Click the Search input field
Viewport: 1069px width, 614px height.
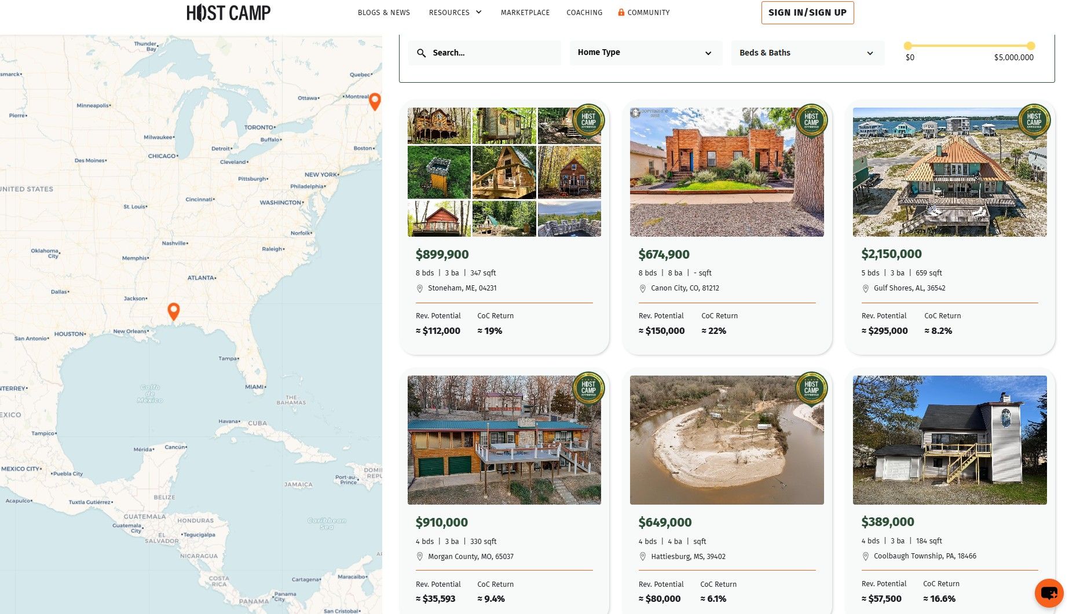485,53
